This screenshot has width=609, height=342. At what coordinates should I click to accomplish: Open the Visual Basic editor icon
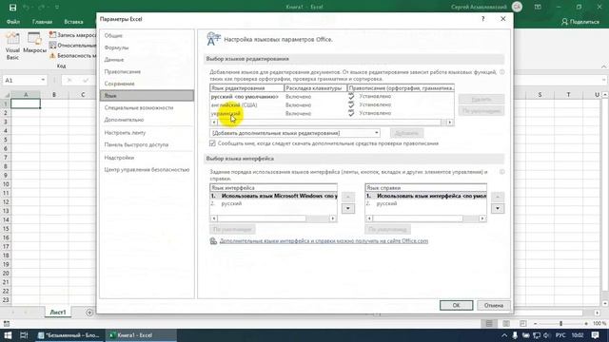tap(12, 46)
